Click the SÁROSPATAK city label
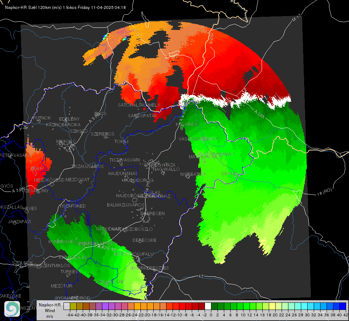 (143, 116)
